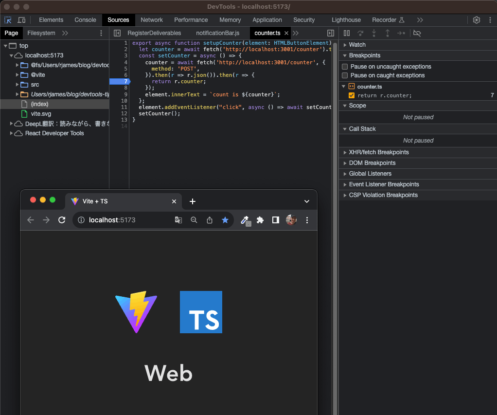Switch to the Console panel
Image resolution: width=497 pixels, height=415 pixels.
pos(85,20)
